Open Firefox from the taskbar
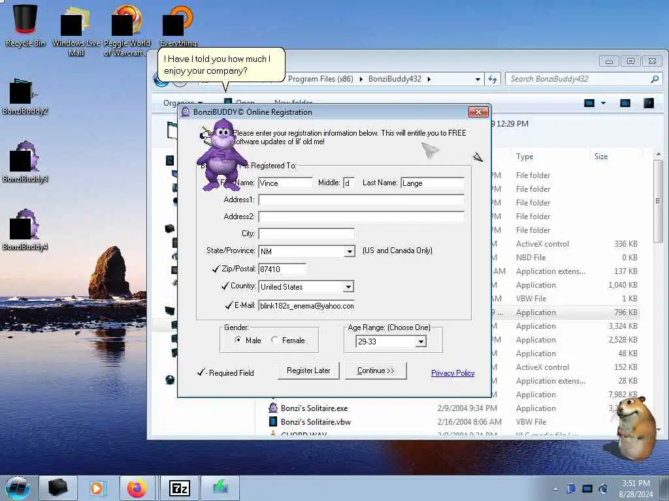 pyautogui.click(x=137, y=488)
